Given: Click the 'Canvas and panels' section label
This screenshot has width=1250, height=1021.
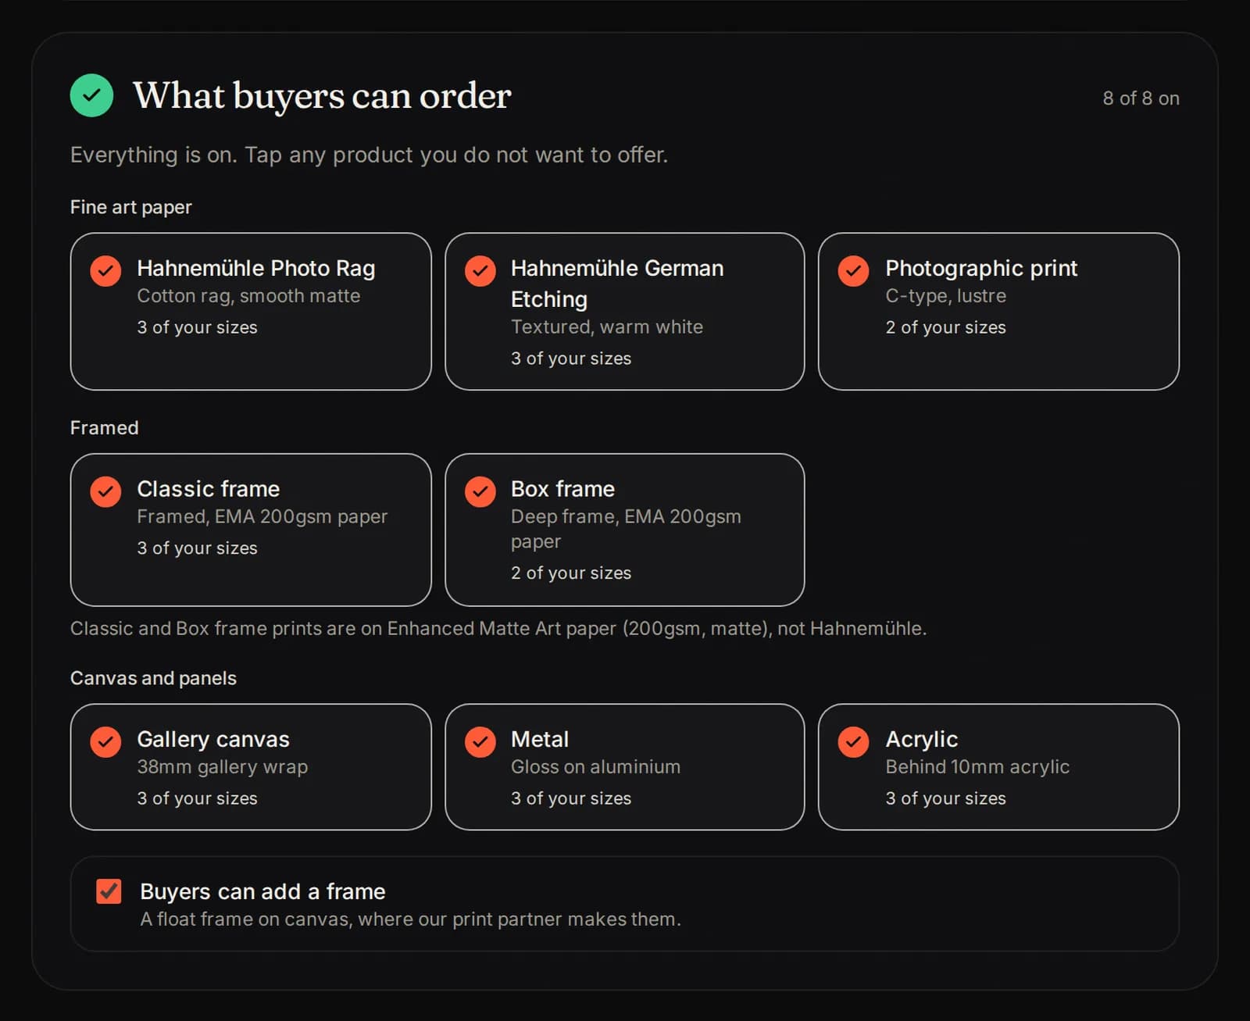Looking at the screenshot, I should click(153, 678).
